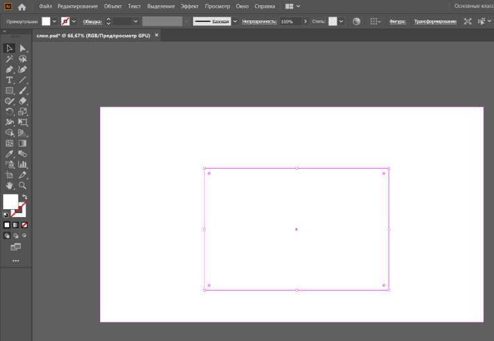Open the fill color dropdown
Image resolution: width=494 pixels, height=341 pixels.
pos(54,22)
